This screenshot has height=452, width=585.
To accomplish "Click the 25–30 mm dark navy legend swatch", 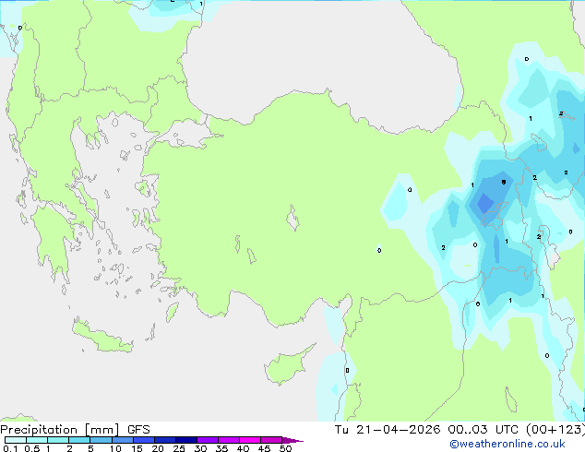I will (x=186, y=440).
